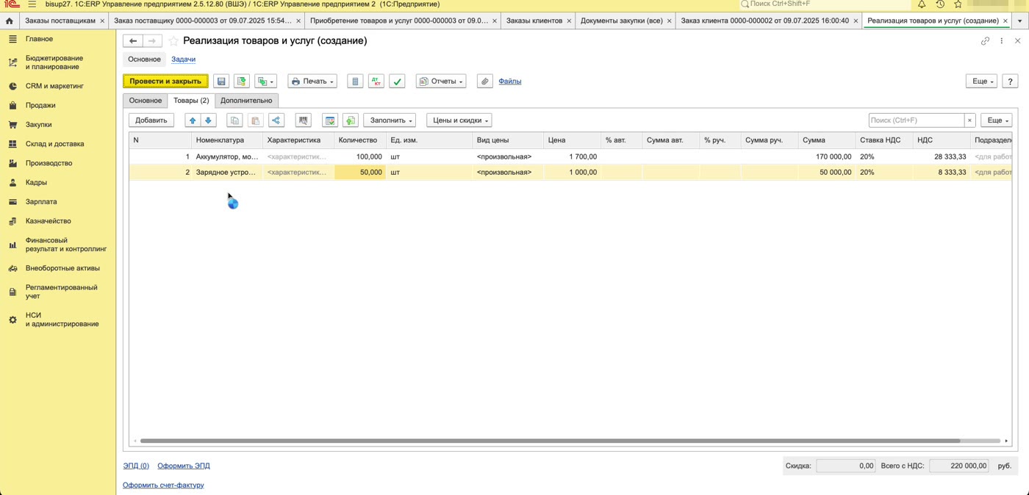Open the Печать dropdown
Image resolution: width=1029 pixels, height=495 pixels.
312,82
